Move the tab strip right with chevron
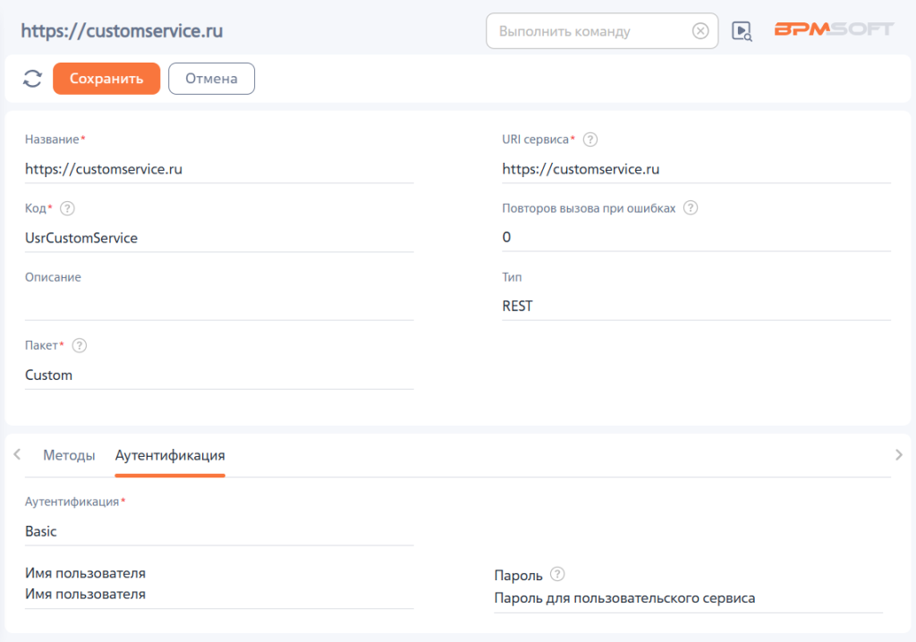Image resolution: width=916 pixels, height=642 pixels. [x=898, y=454]
